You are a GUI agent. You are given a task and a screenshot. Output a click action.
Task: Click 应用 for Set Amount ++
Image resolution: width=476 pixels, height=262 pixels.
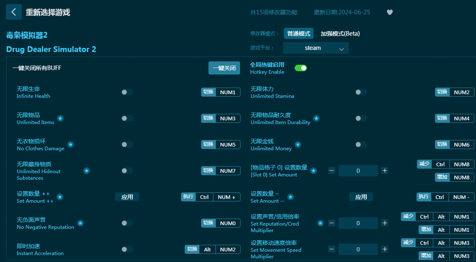tap(127, 197)
